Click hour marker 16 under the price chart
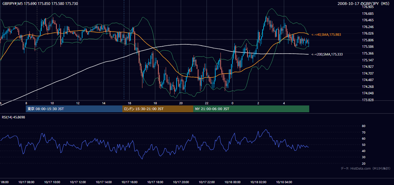The width and height of the screenshot is (394, 185). click(129, 103)
